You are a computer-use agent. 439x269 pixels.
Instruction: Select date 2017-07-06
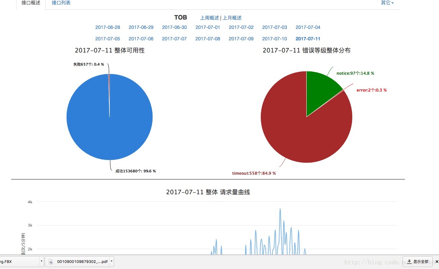point(141,39)
